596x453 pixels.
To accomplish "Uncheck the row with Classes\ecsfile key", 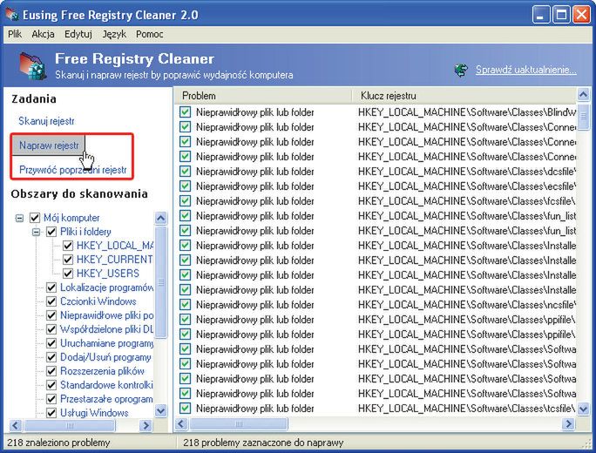I will click(185, 186).
